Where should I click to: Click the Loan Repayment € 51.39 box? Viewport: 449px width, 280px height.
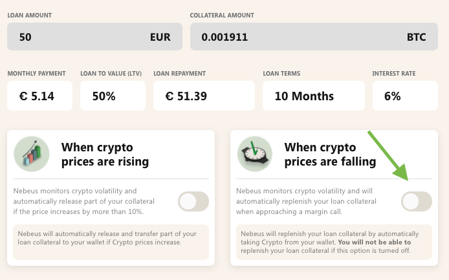(204, 96)
